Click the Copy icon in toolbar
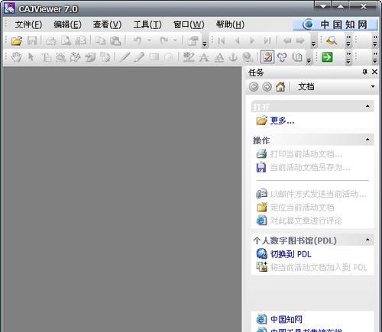This screenshot has width=382, height=332. [x=100, y=40]
